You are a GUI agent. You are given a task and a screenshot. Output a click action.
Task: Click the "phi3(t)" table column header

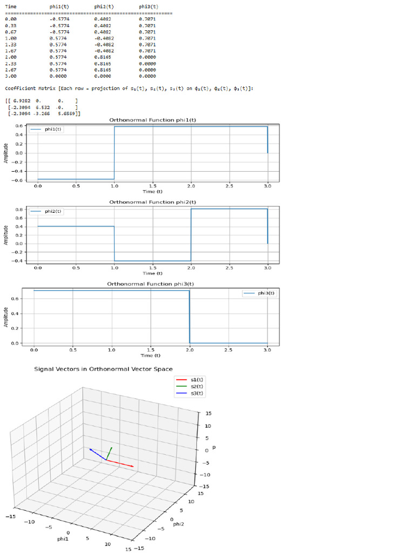click(x=149, y=6)
